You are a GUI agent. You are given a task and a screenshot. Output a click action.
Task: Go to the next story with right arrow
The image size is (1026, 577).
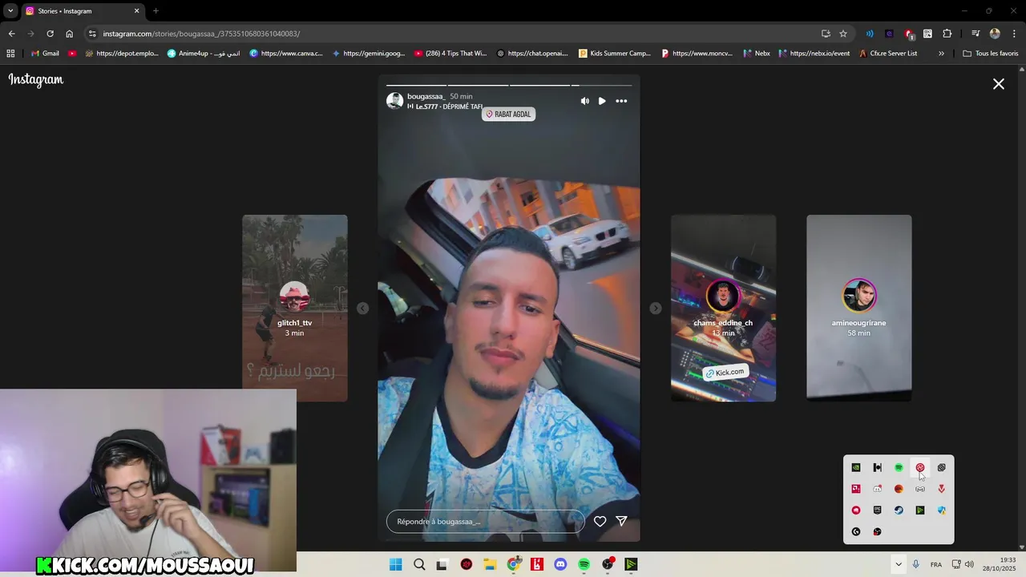coord(656,309)
